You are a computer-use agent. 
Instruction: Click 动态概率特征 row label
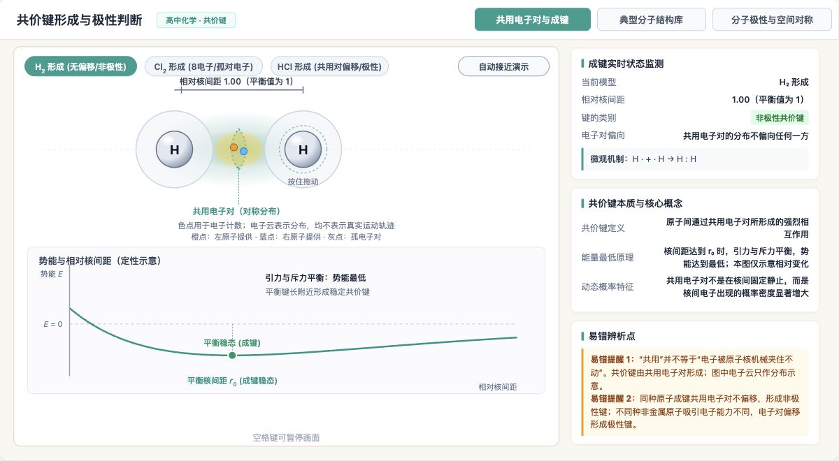[608, 286]
